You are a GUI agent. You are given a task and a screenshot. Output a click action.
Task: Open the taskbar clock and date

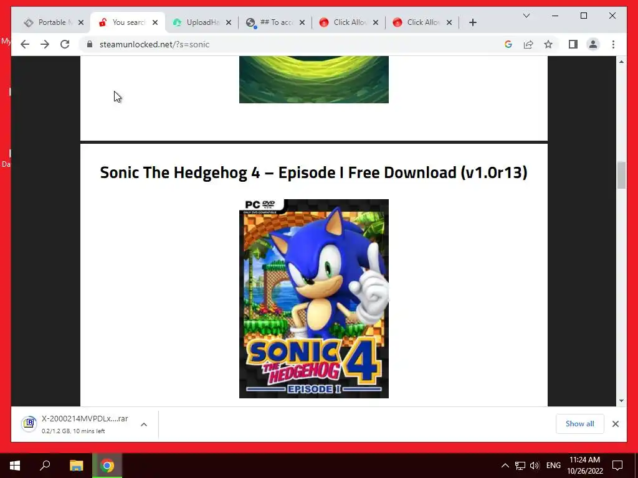[584, 466]
